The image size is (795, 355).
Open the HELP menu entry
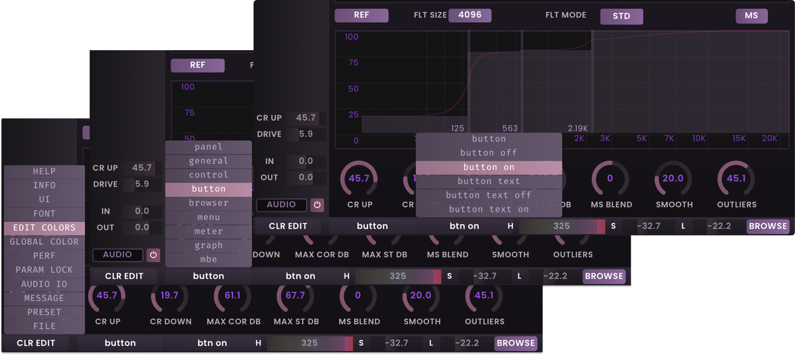pos(45,171)
